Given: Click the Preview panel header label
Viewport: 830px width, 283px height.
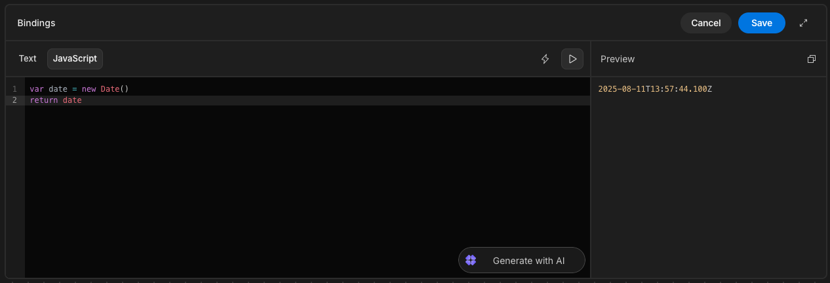Looking at the screenshot, I should (618, 59).
